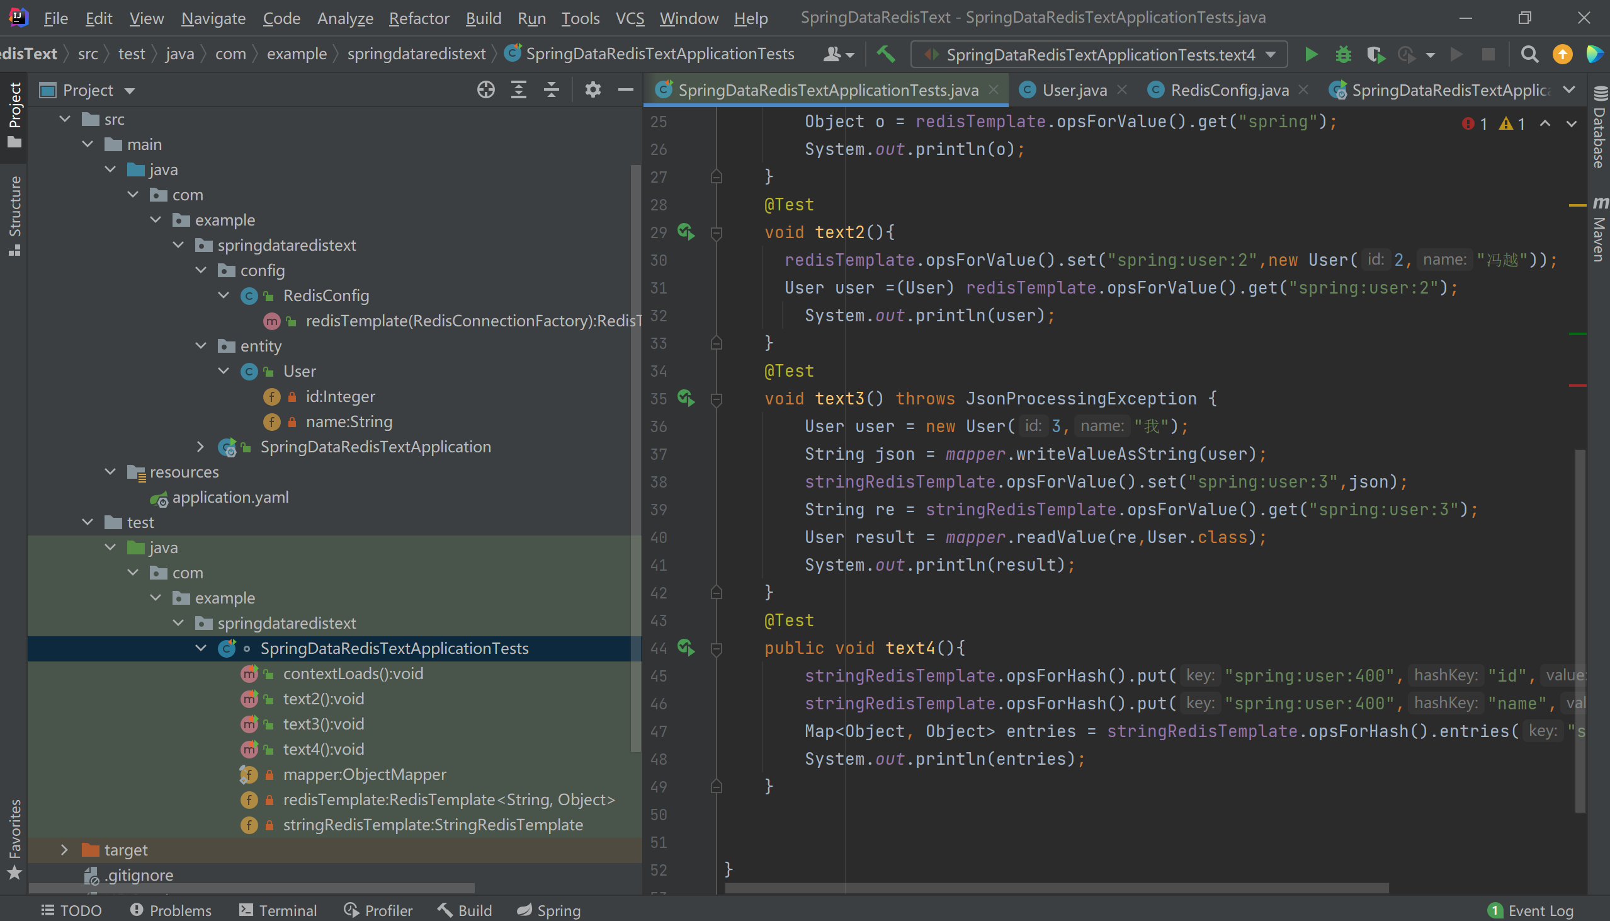Click the error indicator showing 1 error
1610x921 pixels.
pos(1475,124)
